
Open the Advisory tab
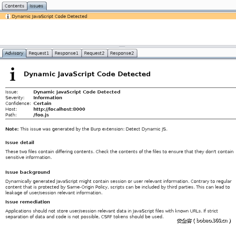pyautogui.click(x=14, y=53)
